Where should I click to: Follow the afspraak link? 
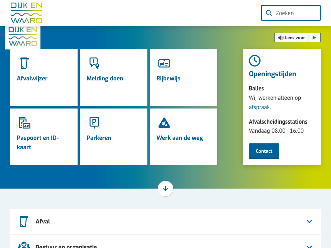[259, 107]
